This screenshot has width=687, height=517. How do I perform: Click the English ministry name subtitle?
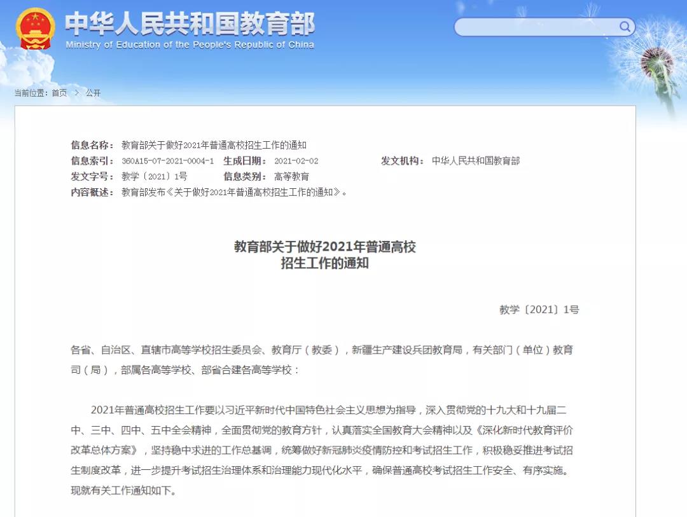click(x=190, y=45)
